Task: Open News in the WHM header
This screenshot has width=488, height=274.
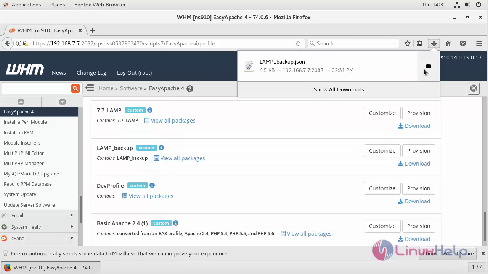Action: tap(59, 73)
